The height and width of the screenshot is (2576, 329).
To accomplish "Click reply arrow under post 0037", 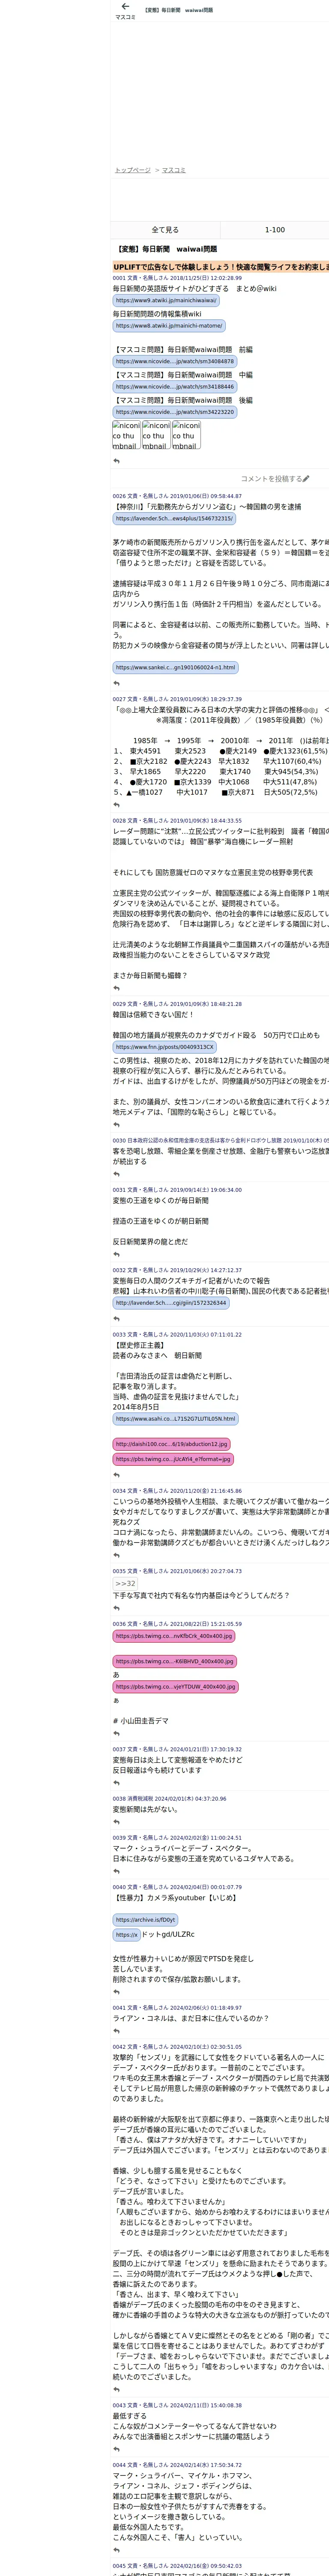I will [117, 1783].
